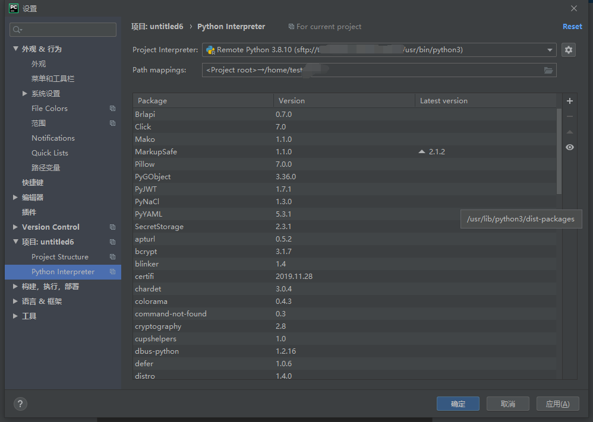Open Quick Lists settings
This screenshot has height=422, width=593.
[x=50, y=153]
